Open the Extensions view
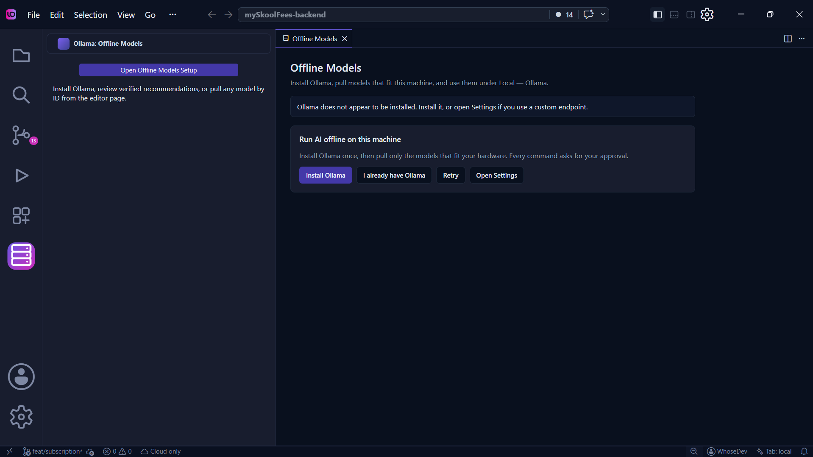This screenshot has width=813, height=457. pyautogui.click(x=21, y=216)
